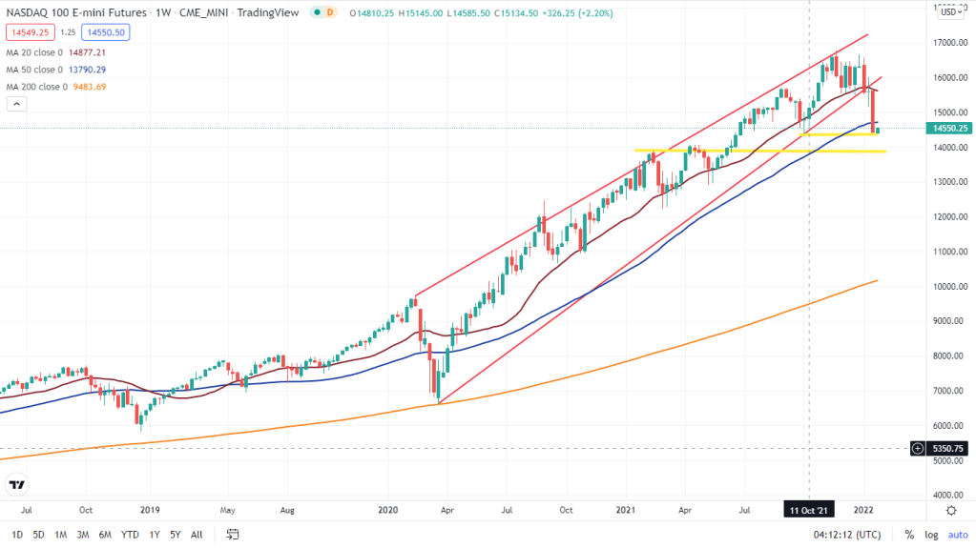Click the TradingView logo on the chart
This screenshot has height=548, width=976.
(x=16, y=485)
